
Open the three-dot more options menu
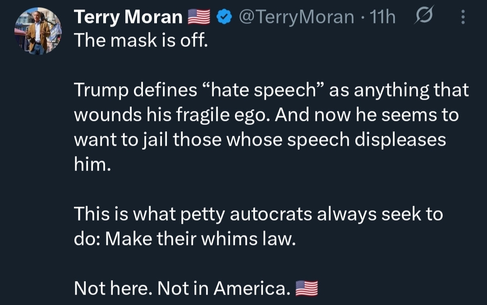(463, 18)
